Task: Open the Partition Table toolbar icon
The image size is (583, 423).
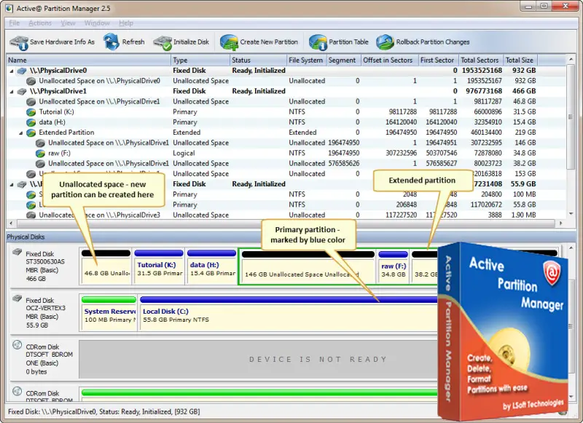Action: pos(318,42)
